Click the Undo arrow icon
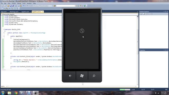Screen dimensions: 169x95 click(x=24, y=6)
